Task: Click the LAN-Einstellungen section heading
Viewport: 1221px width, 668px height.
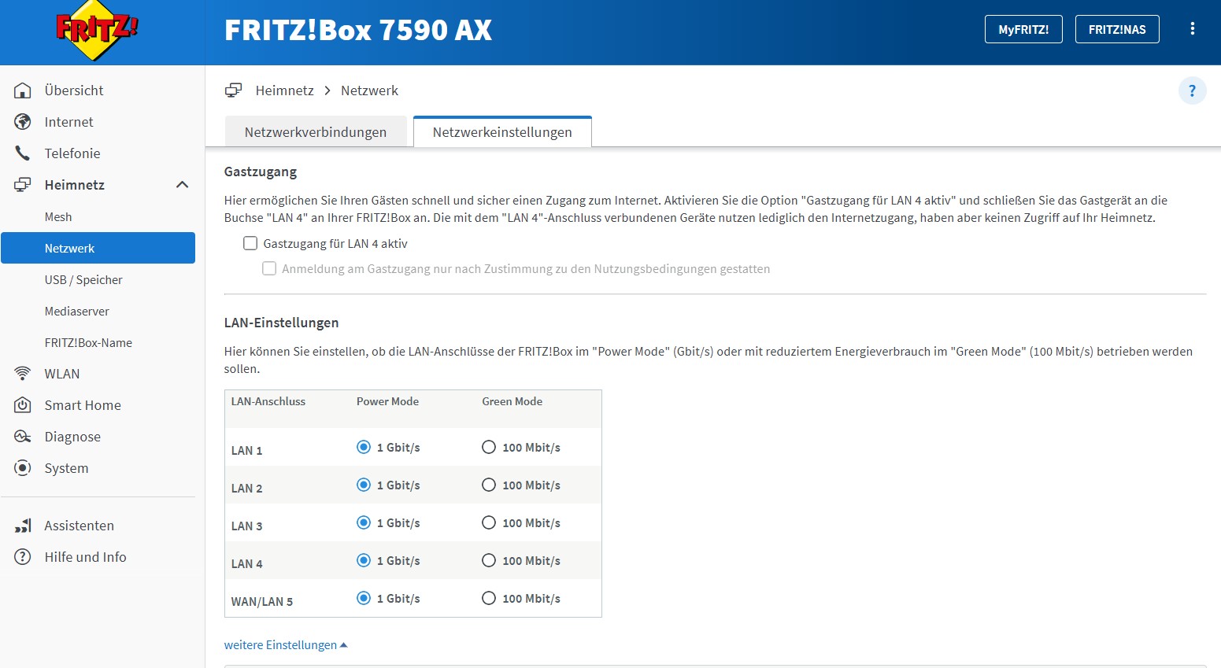Action: (x=281, y=323)
